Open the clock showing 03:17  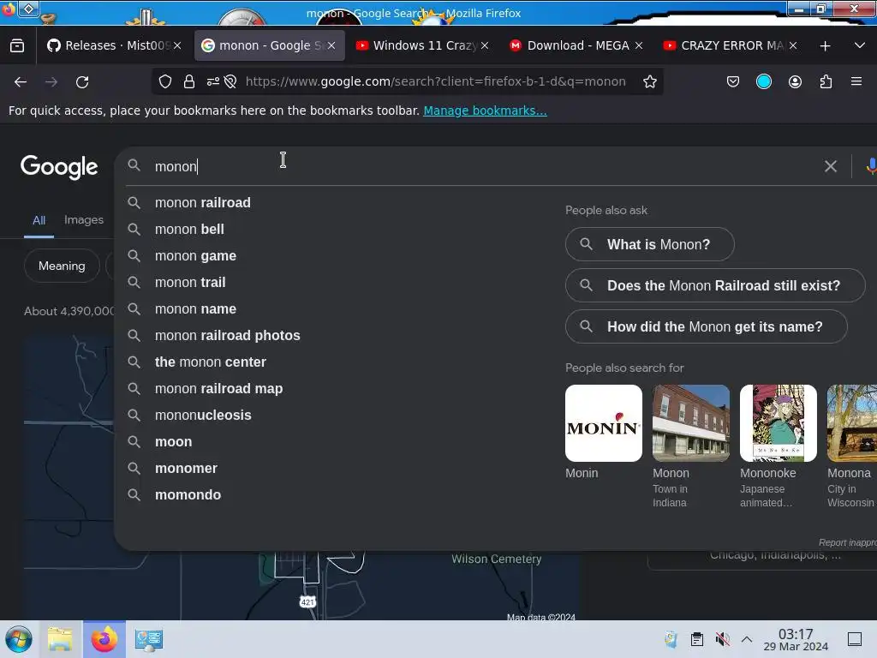[x=796, y=639]
